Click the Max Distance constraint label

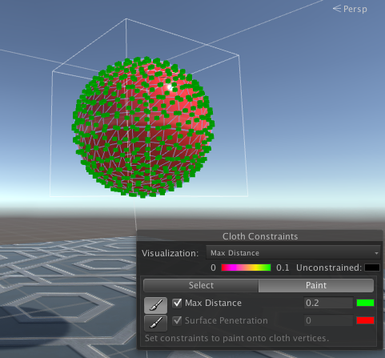pos(213,303)
